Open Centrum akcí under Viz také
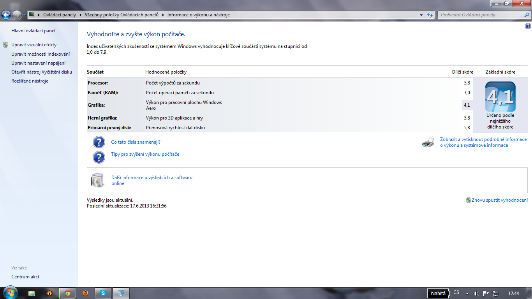The width and height of the screenshot is (532, 299). 25,277
